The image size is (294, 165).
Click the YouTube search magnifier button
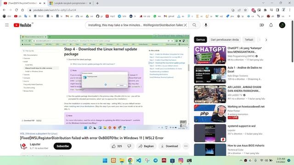(x=194, y=25)
